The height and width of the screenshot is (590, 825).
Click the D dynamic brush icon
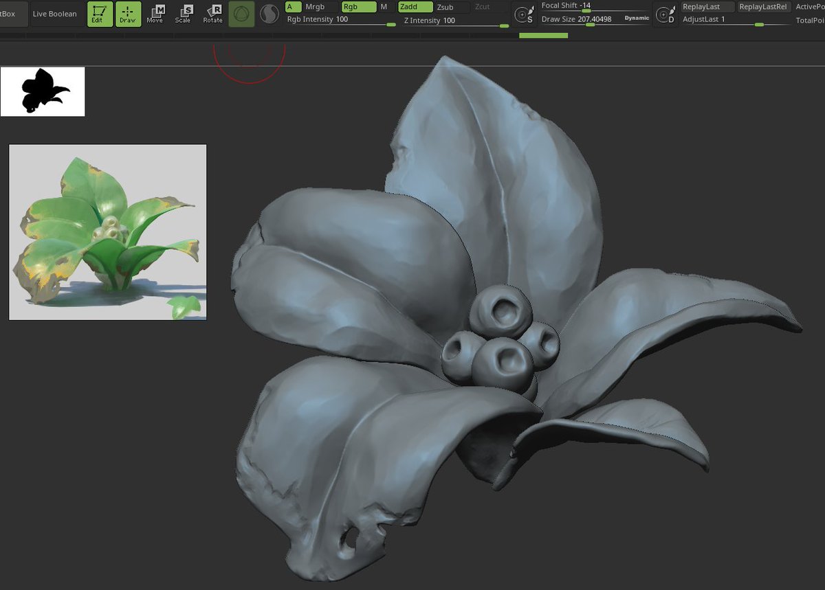(664, 14)
